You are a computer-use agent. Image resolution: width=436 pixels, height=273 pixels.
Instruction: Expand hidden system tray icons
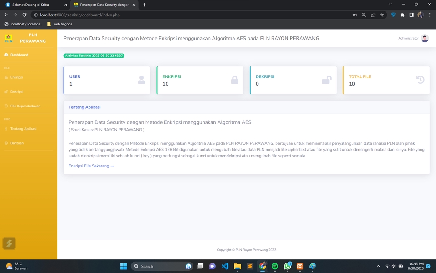point(378,266)
